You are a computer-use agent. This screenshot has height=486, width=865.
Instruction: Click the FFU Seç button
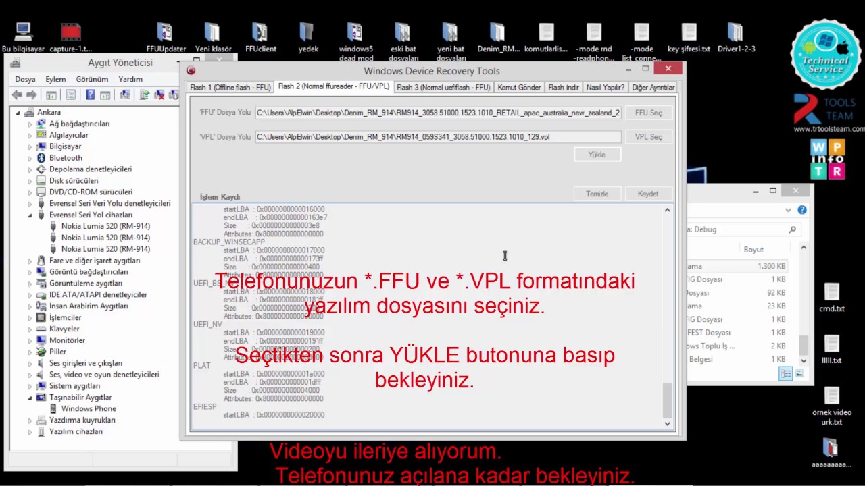click(x=649, y=113)
